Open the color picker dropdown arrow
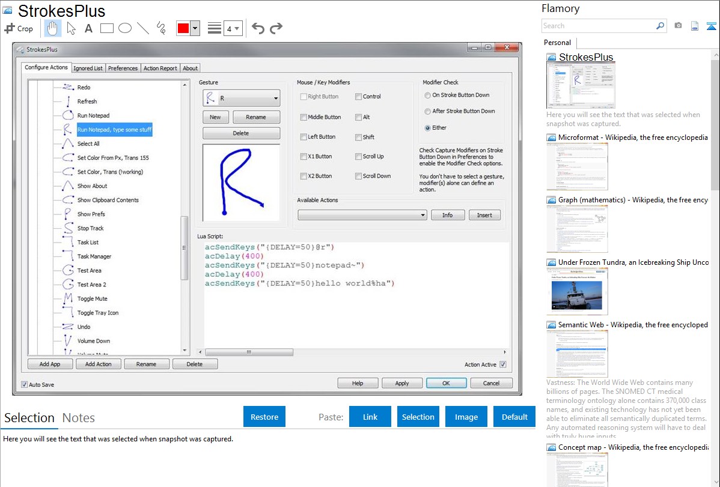The height and width of the screenshot is (487, 720). click(195, 28)
